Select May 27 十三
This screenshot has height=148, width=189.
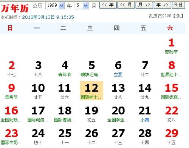118,137
